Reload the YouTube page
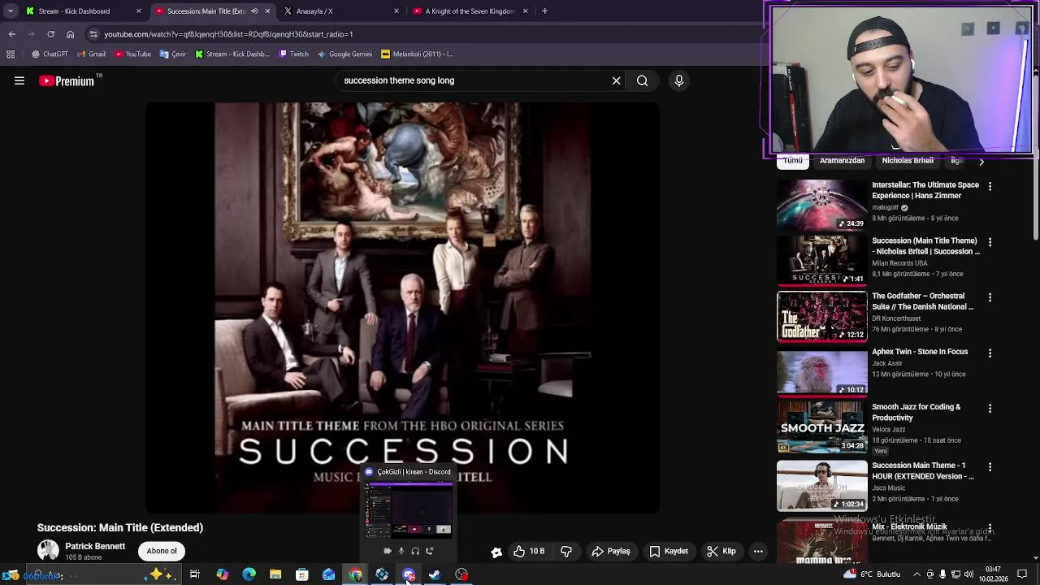This screenshot has height=585, width=1040. pos(50,34)
